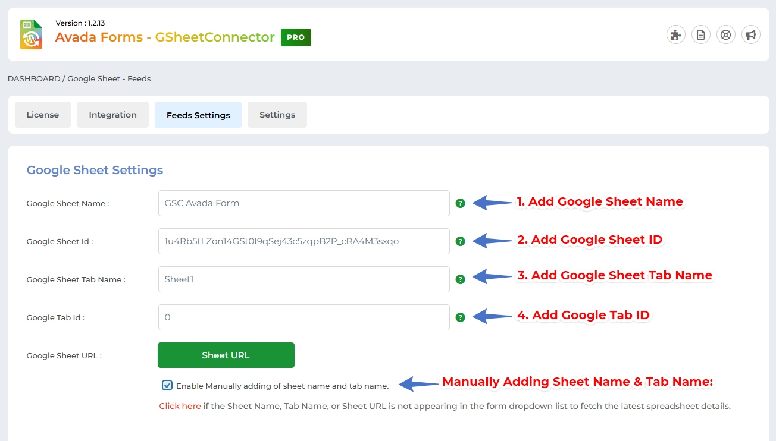This screenshot has width=776, height=441.
Task: Click the Google Sheet Name input field
Action: point(303,203)
